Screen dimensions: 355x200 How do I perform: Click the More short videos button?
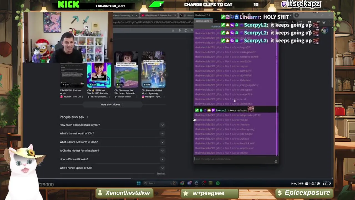(112, 104)
